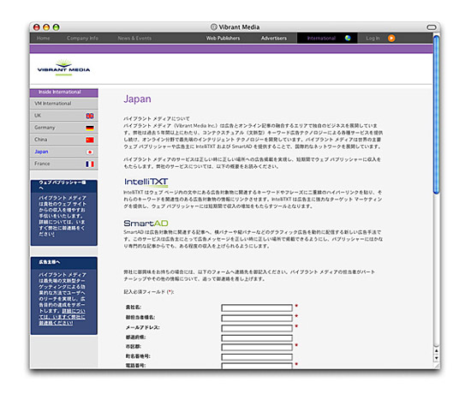Image resolution: width=471 pixels, height=394 pixels.
Task: Click the toolbar toggle pill in title bar
Action: tap(432, 27)
